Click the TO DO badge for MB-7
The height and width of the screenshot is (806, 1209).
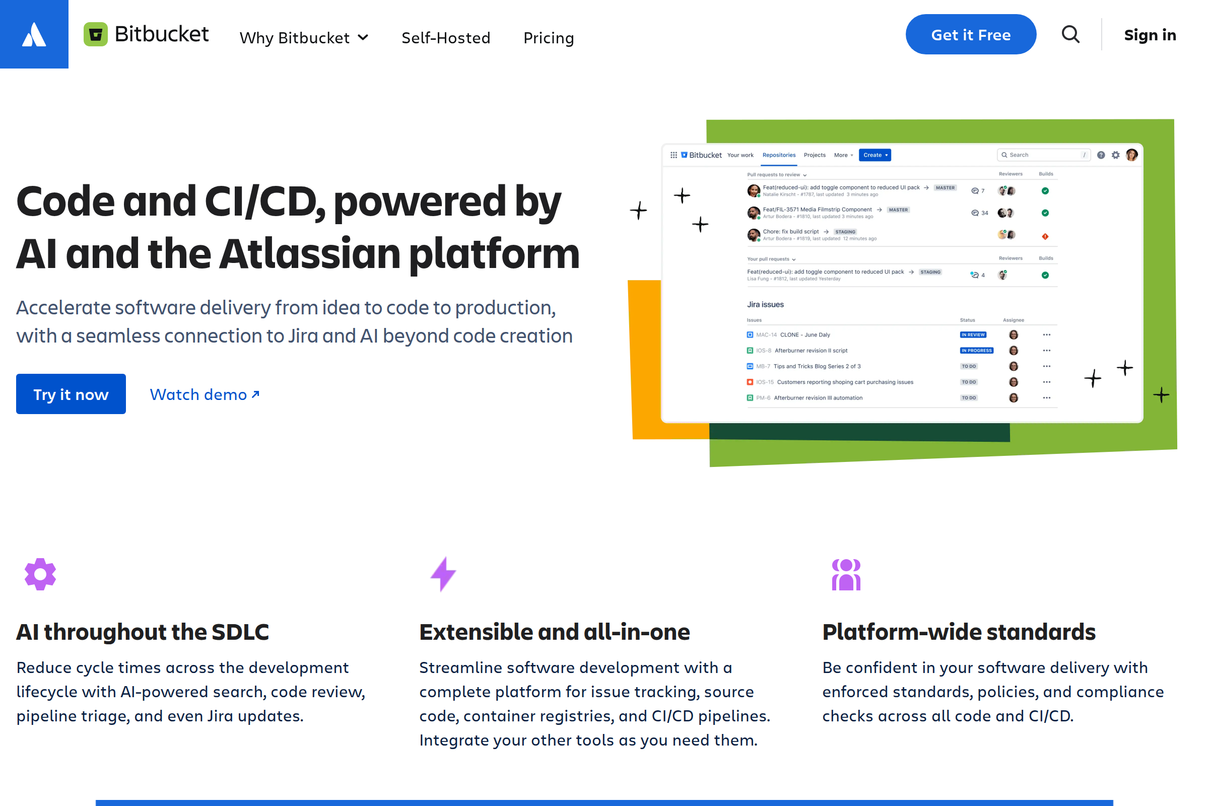[x=969, y=367]
